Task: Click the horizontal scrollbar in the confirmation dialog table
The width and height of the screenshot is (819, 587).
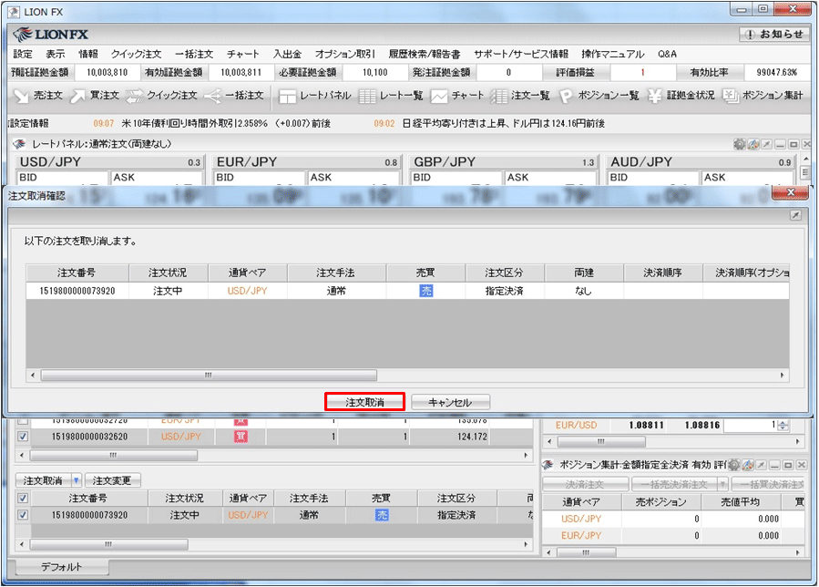Action: [x=209, y=376]
